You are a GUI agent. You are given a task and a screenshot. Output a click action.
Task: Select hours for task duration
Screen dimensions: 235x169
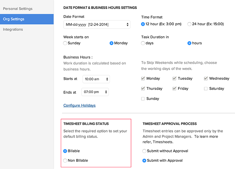pyautogui.click(x=189, y=43)
